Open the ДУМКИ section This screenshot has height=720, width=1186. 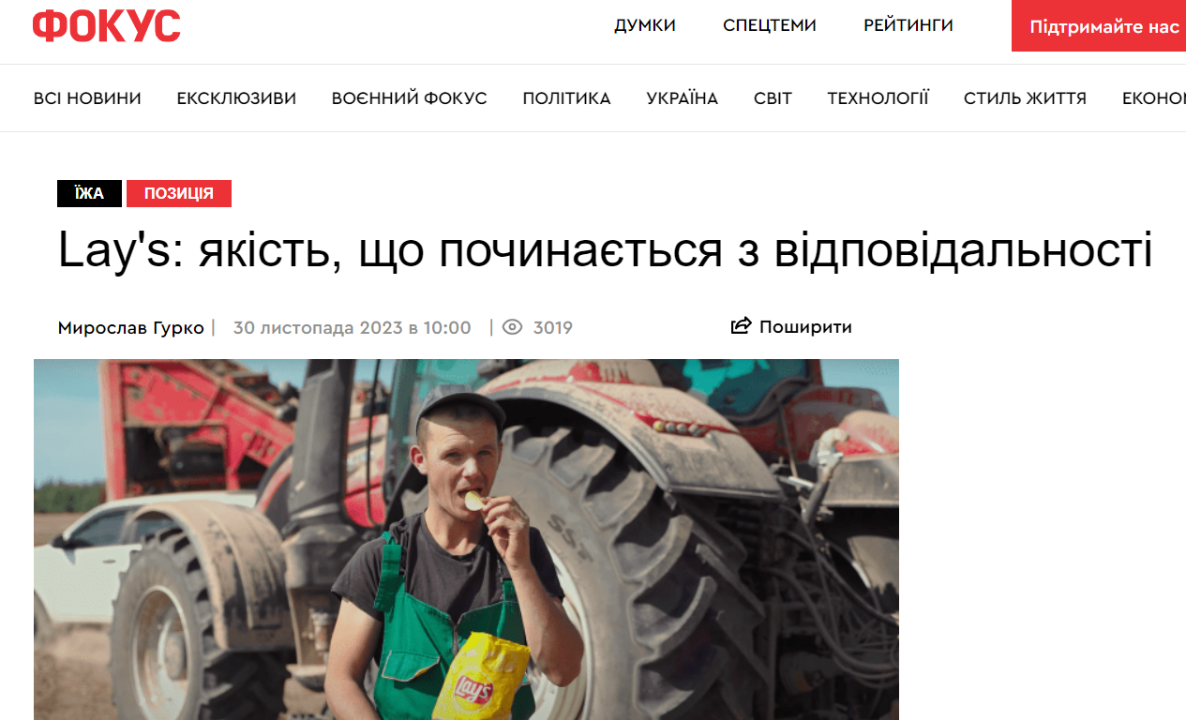pyautogui.click(x=645, y=26)
